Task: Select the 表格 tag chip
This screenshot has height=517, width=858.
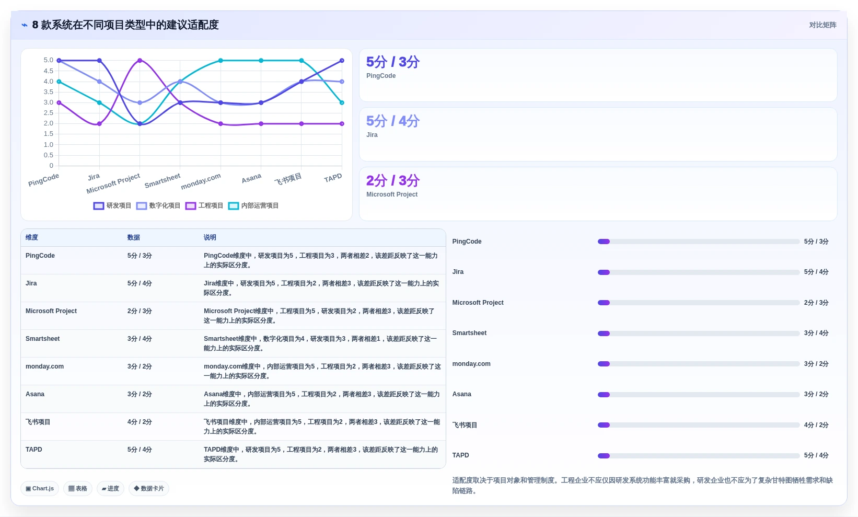Action: (x=78, y=489)
